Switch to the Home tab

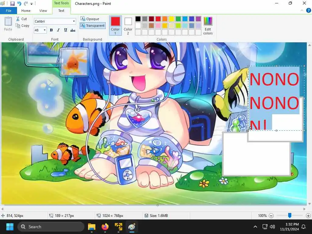tap(26, 11)
